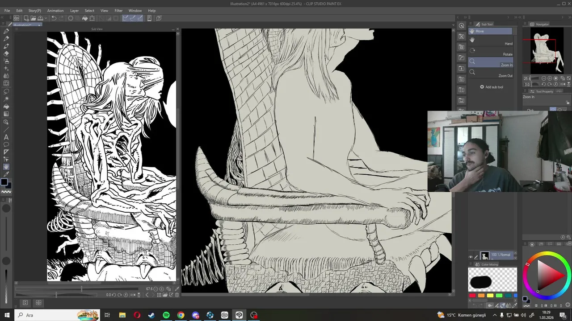Open Sub Tool panel menu icon
Screen dimensions: 572x321
[x=471, y=24]
